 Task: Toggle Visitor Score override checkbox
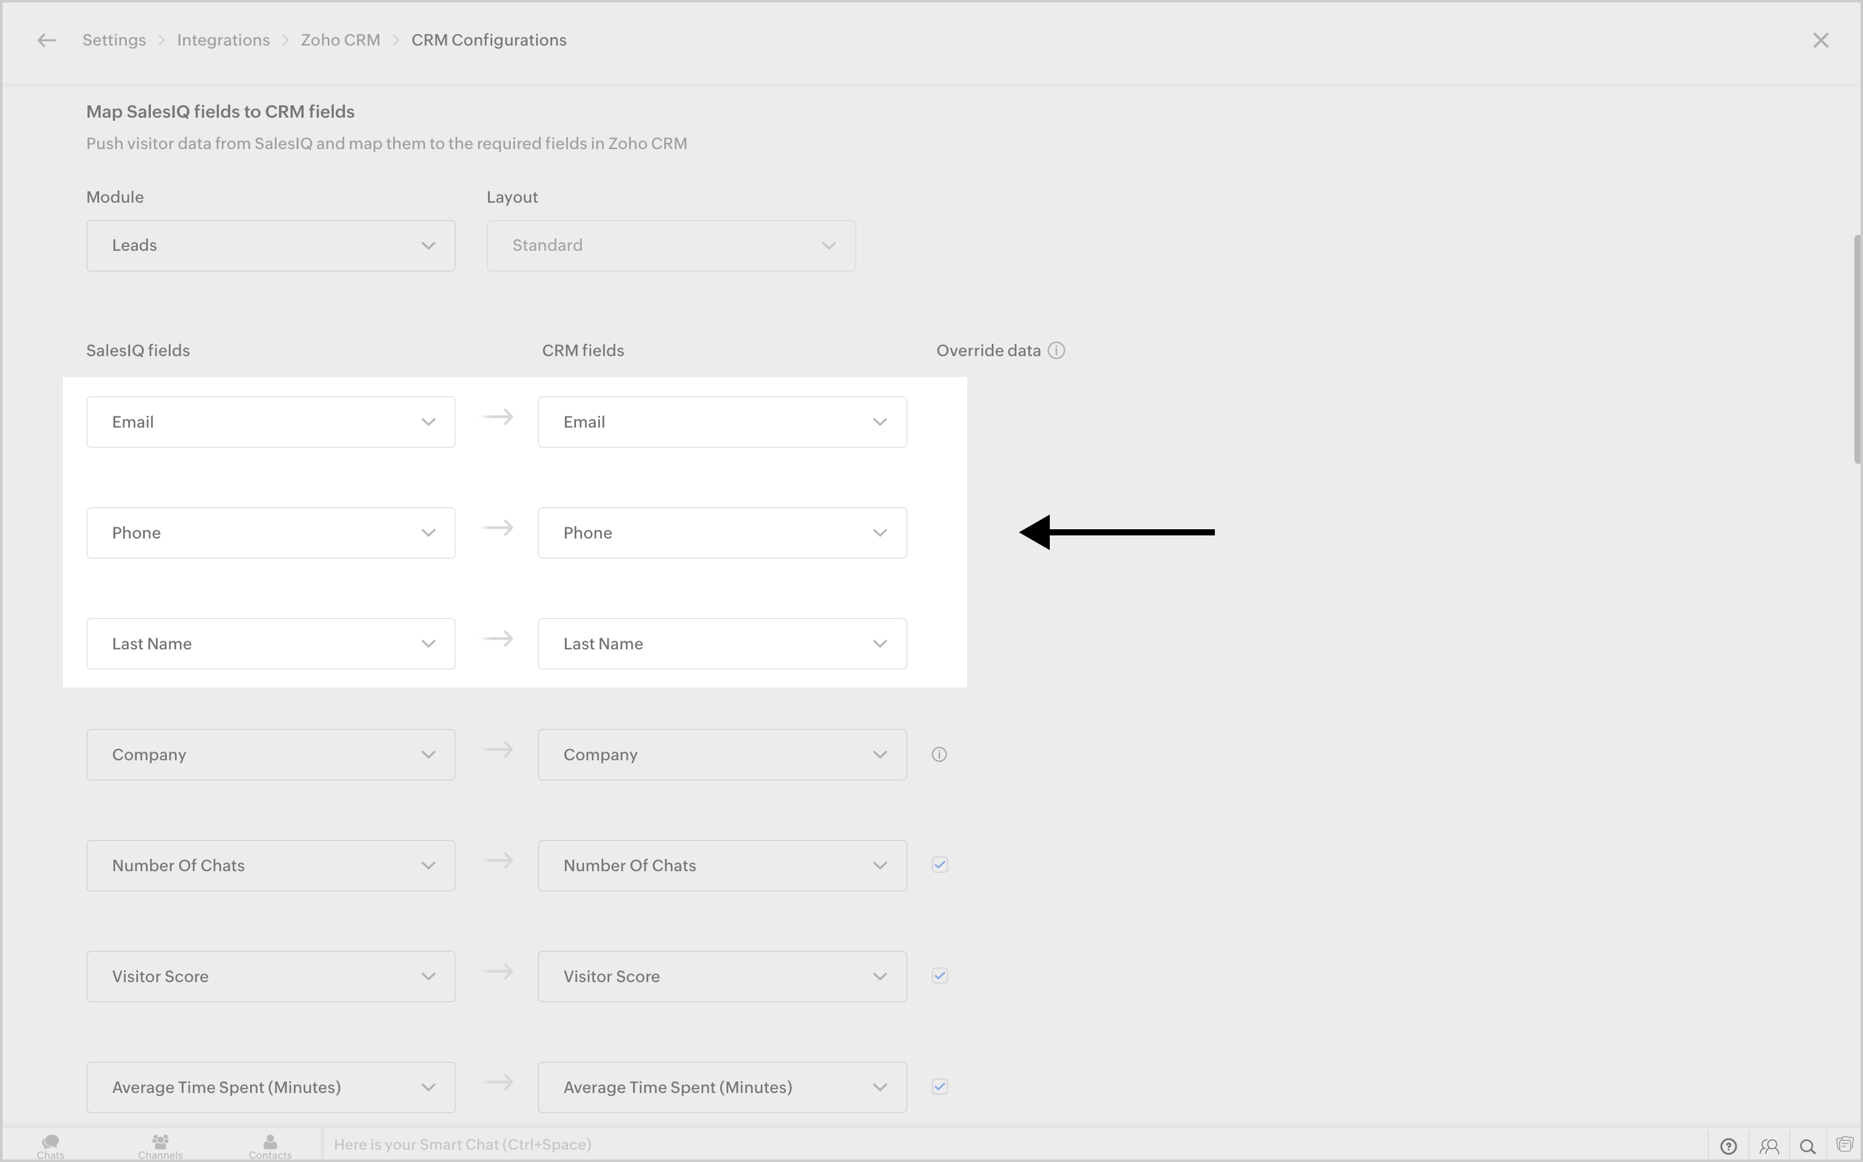click(x=940, y=976)
